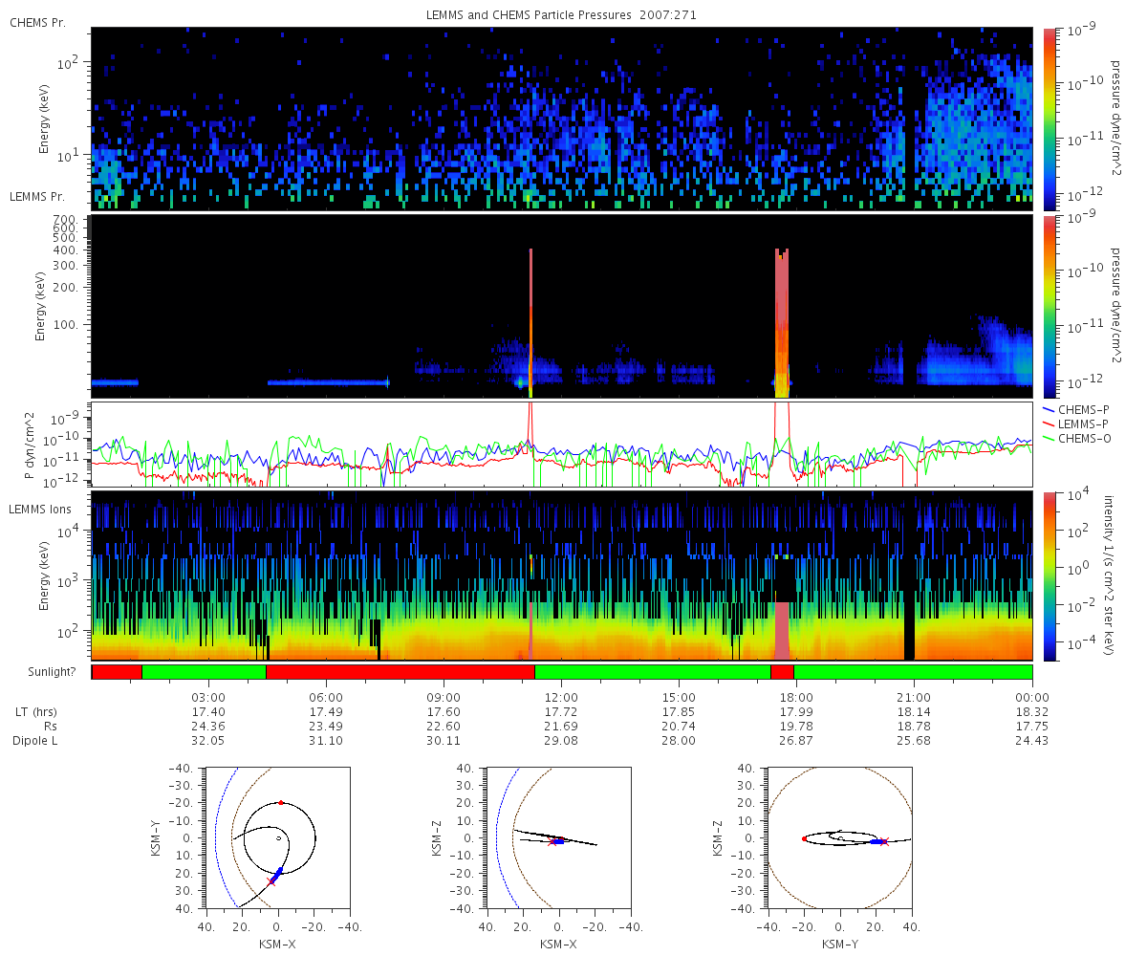1147x956 pixels.
Task: Click the '06:00' time tick label
Action: coord(326,698)
